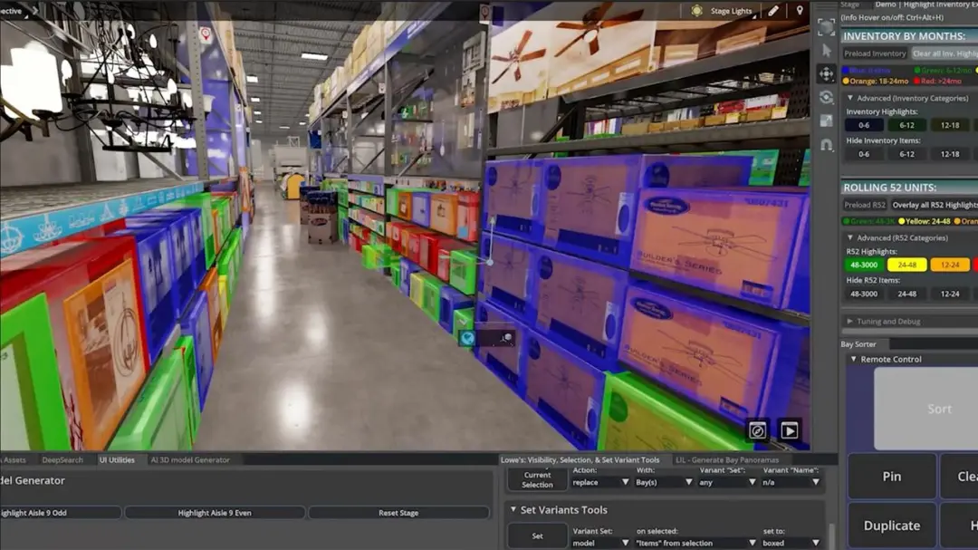Image resolution: width=978 pixels, height=550 pixels.
Task: Pick the Scale tool icon
Action: [827, 121]
